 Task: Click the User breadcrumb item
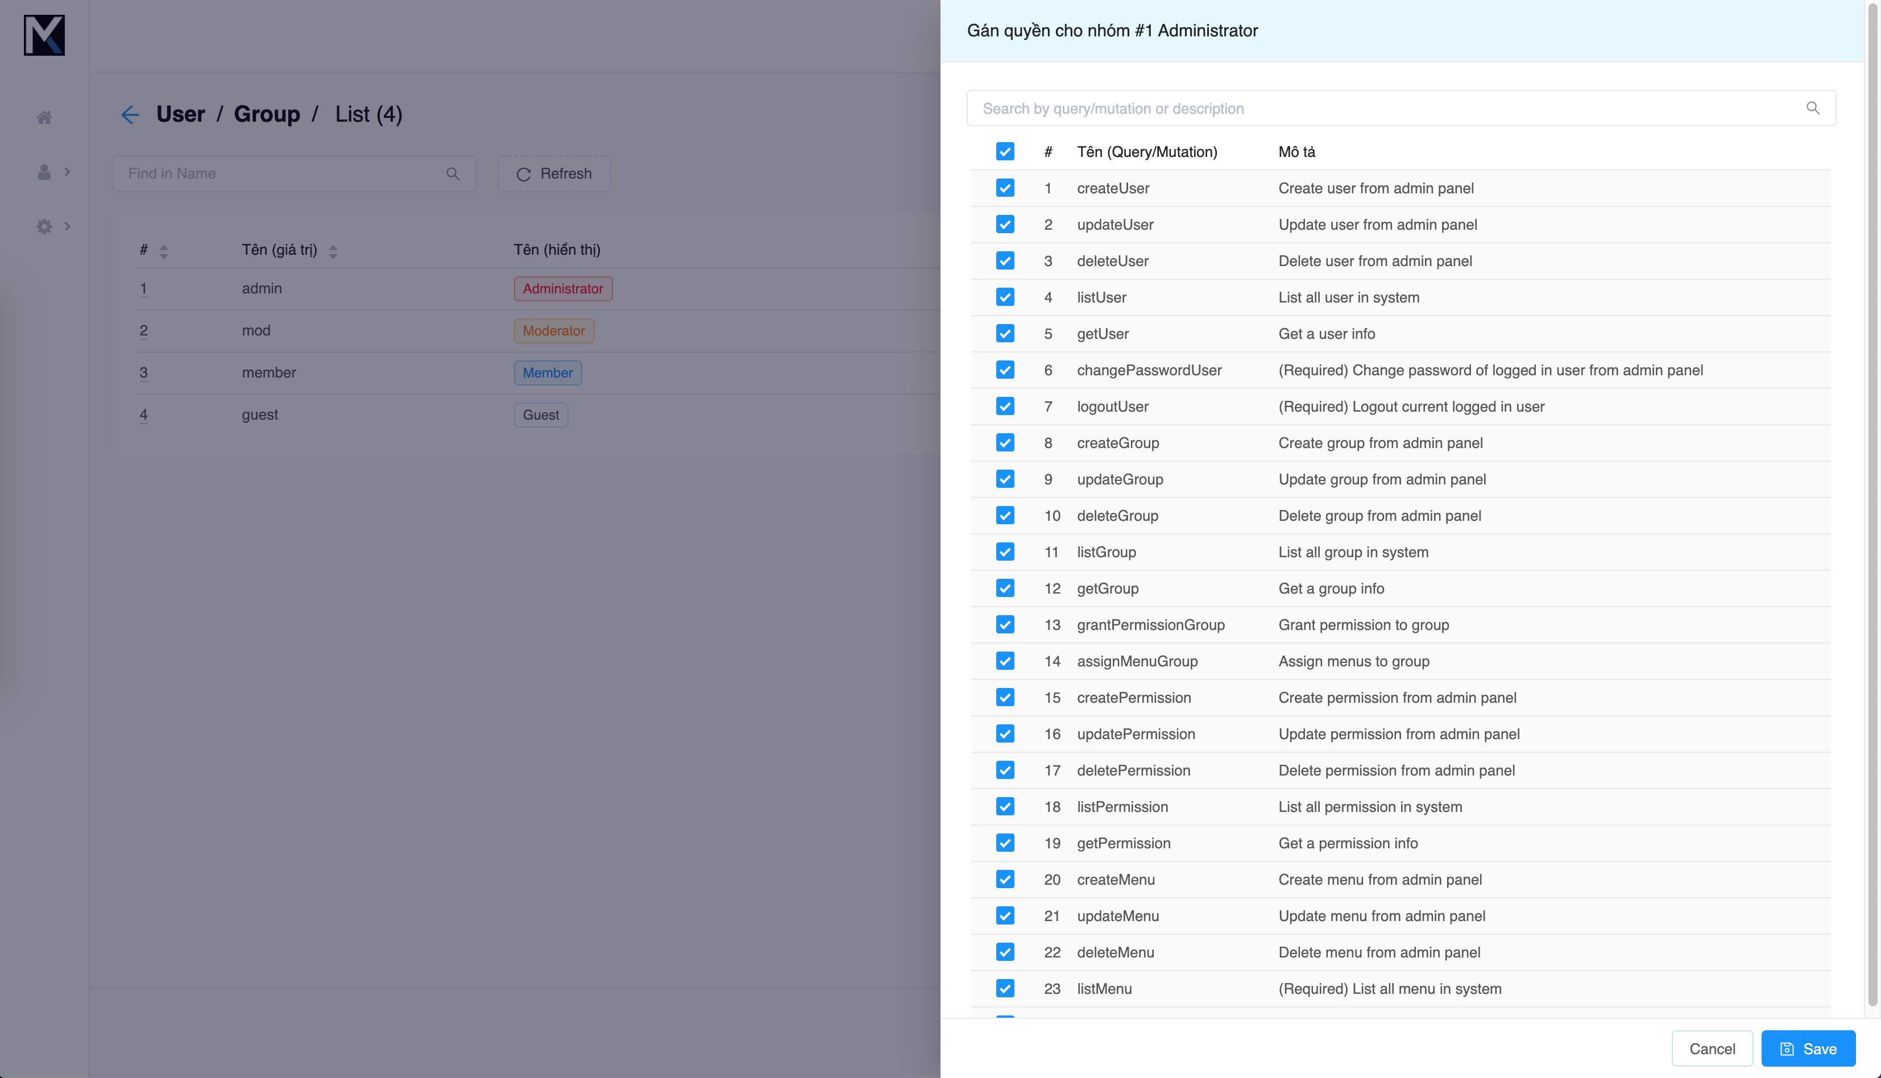(x=181, y=114)
